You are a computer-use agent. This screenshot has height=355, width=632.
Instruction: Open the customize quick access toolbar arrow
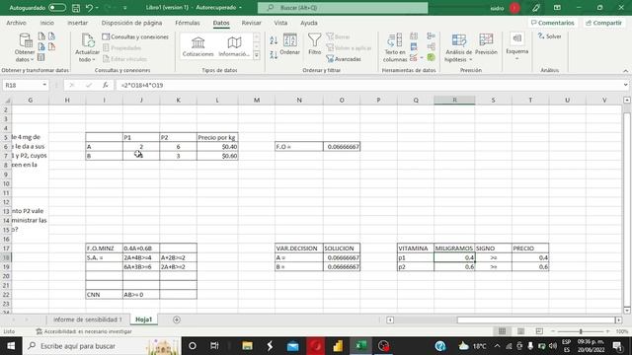125,8
